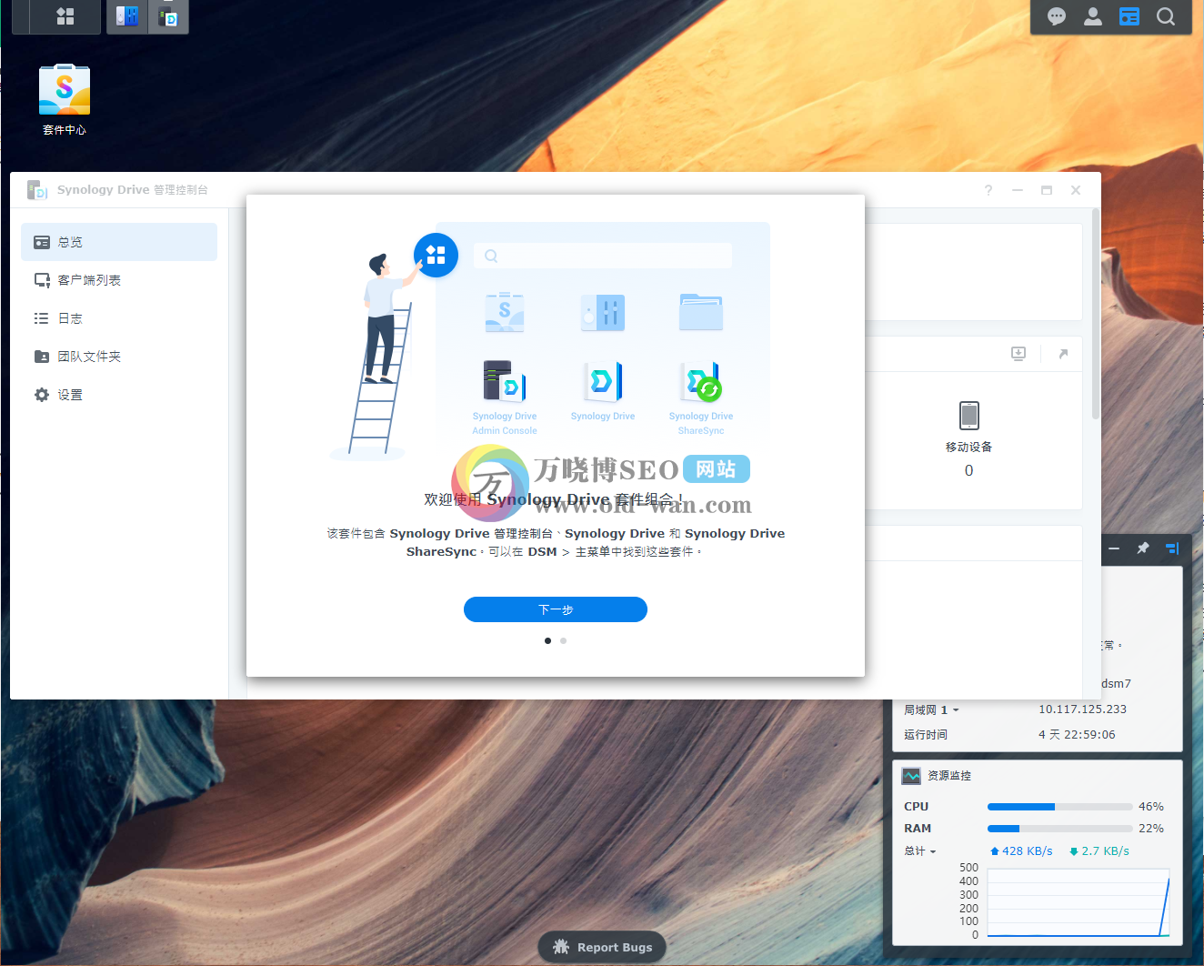Screen dimensions: 1204x966
Task: Click the uptime value 4 天 22:59:06
Action: [1077, 735]
